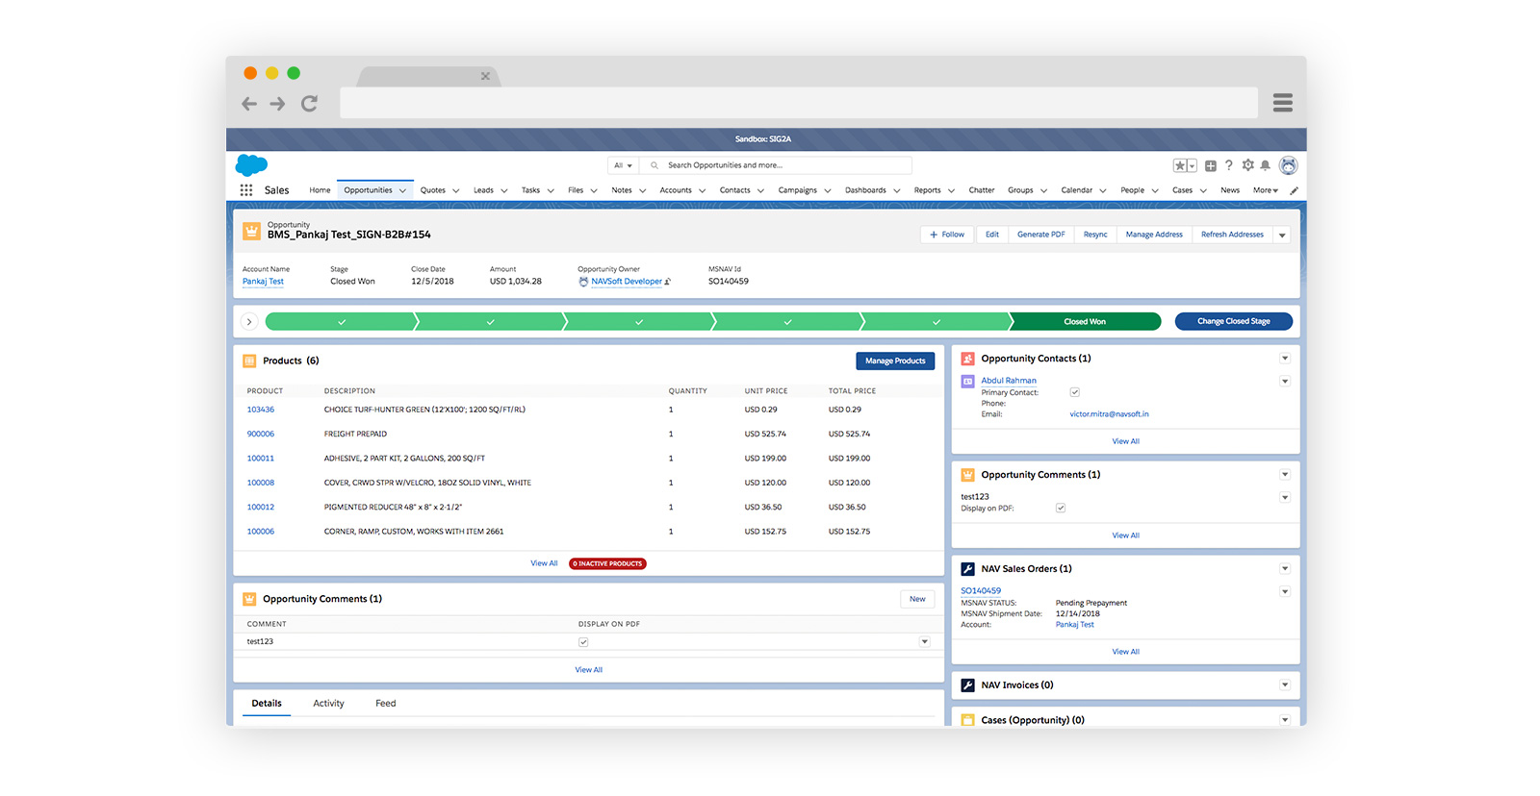This screenshot has height=796, width=1540.
Task: Open the browser hamburger menu
Action: click(x=1283, y=103)
